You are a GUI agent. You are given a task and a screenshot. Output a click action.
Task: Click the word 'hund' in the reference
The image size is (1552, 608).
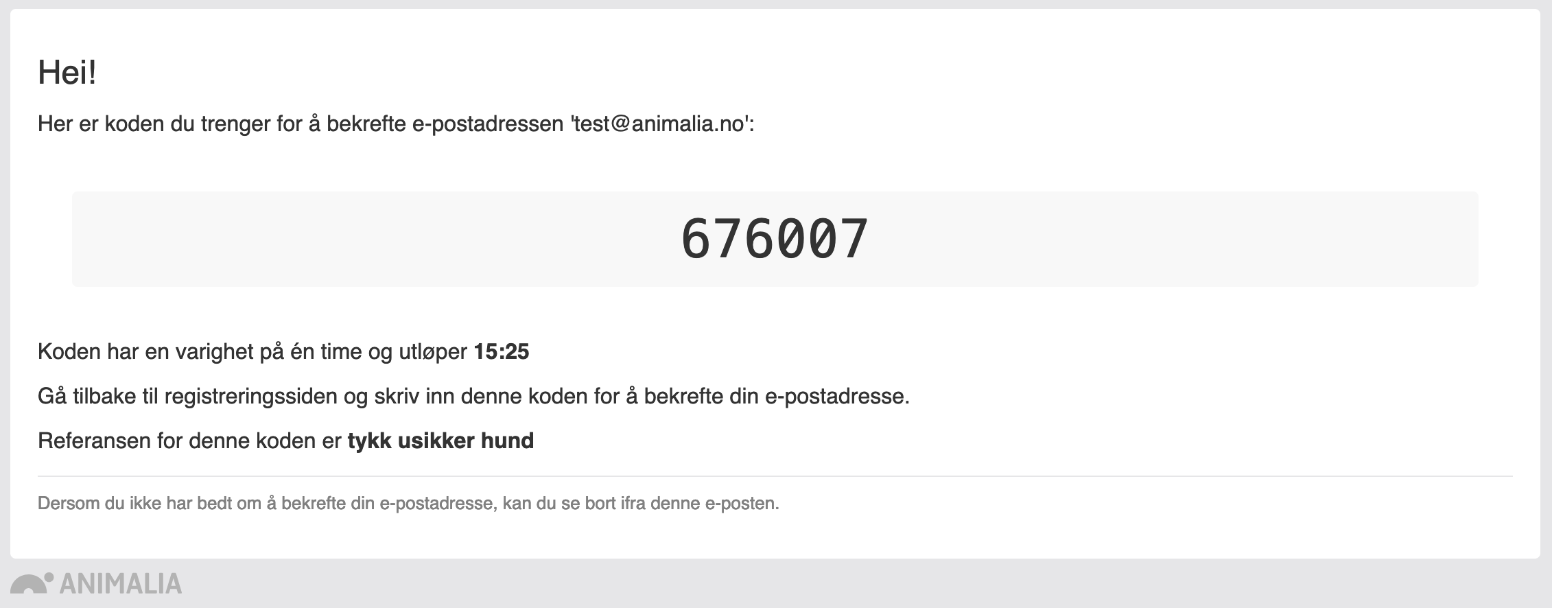click(x=507, y=441)
